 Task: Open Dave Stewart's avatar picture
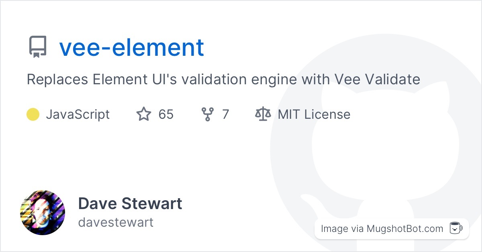43,213
